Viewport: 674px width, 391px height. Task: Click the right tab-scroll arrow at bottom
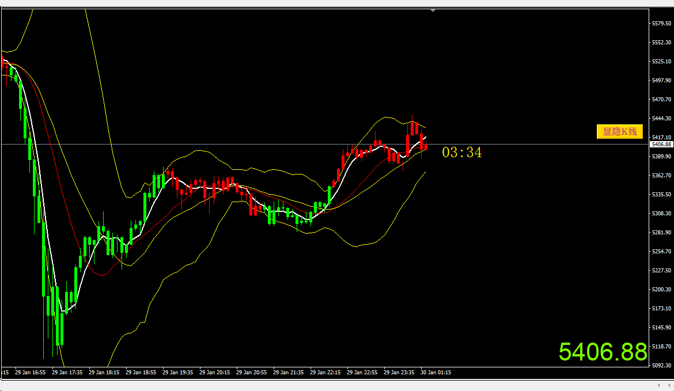669,385
